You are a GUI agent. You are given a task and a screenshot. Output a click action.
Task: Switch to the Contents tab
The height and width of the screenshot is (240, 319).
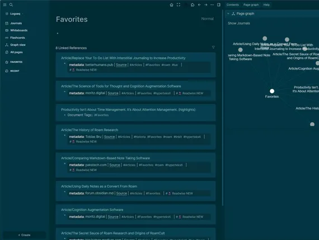click(x=233, y=4)
